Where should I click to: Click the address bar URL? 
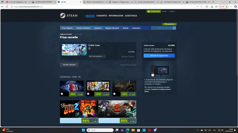[x=28, y=7]
